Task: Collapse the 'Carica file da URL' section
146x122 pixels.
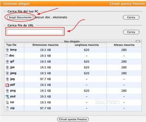Action: pos(5,25)
